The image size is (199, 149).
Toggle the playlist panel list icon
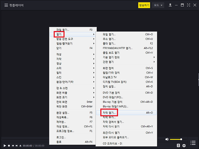click(x=193, y=143)
